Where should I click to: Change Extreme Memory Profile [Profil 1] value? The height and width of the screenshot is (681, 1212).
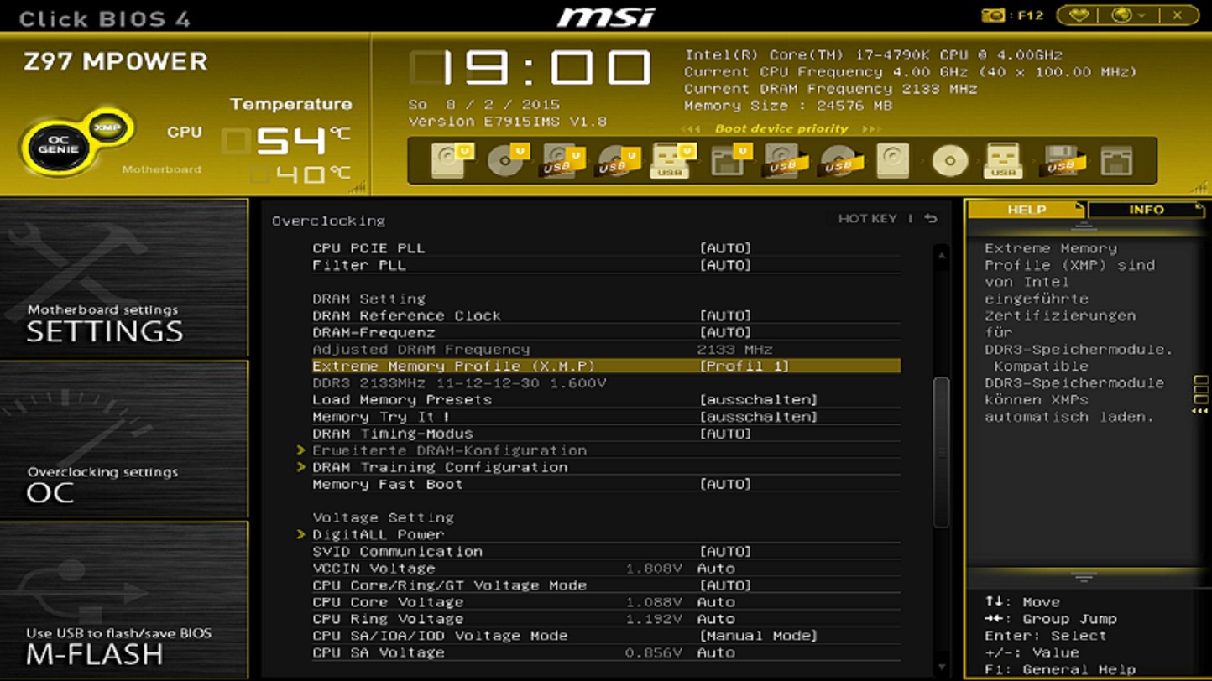click(744, 366)
